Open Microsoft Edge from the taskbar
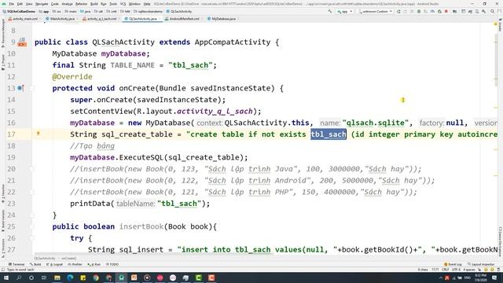This screenshot has width=503, height=283. point(70,277)
